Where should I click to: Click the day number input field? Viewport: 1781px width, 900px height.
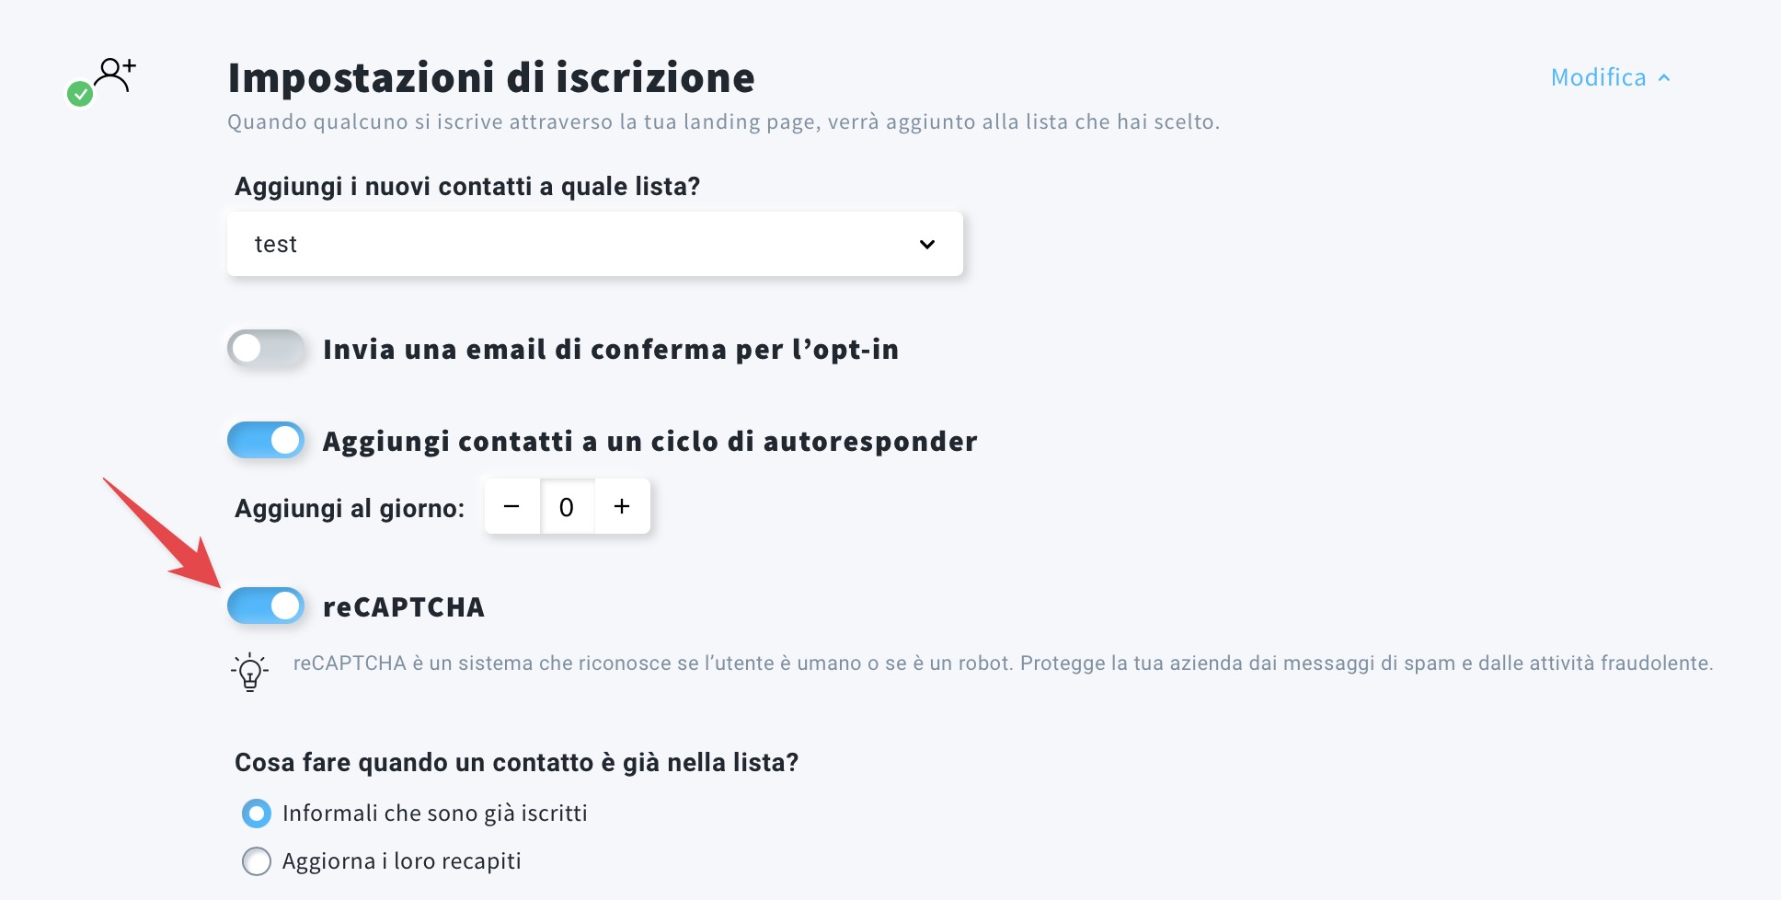tap(567, 506)
